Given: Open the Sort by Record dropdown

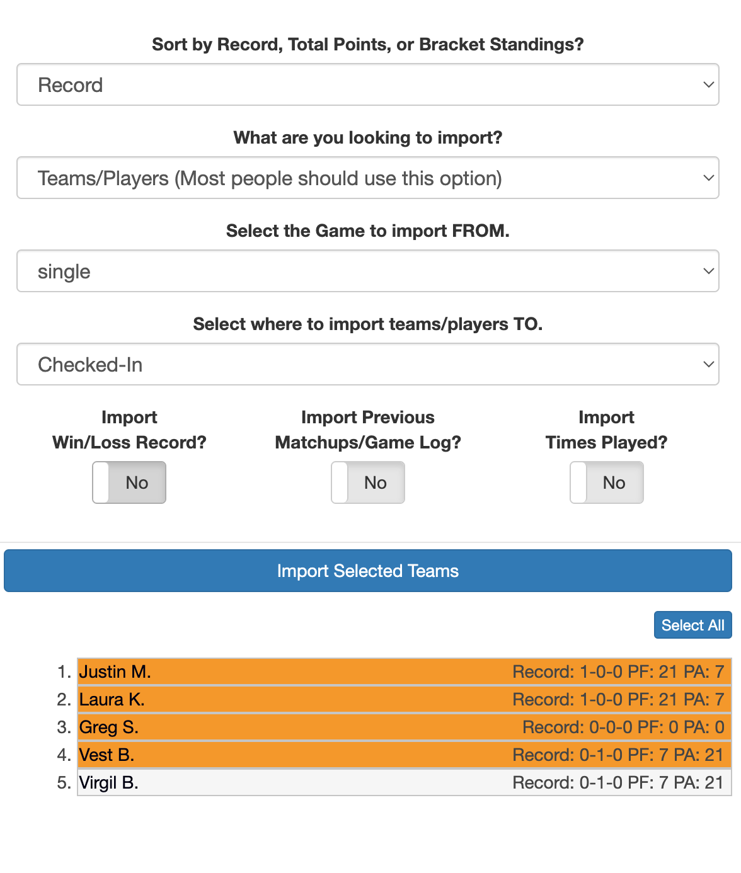Looking at the screenshot, I should coord(367,84).
